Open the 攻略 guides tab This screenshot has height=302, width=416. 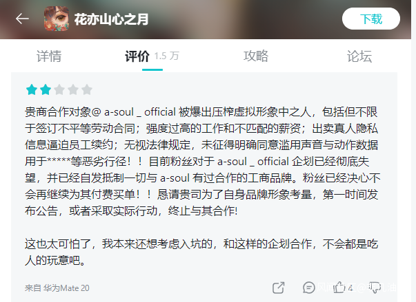point(256,56)
